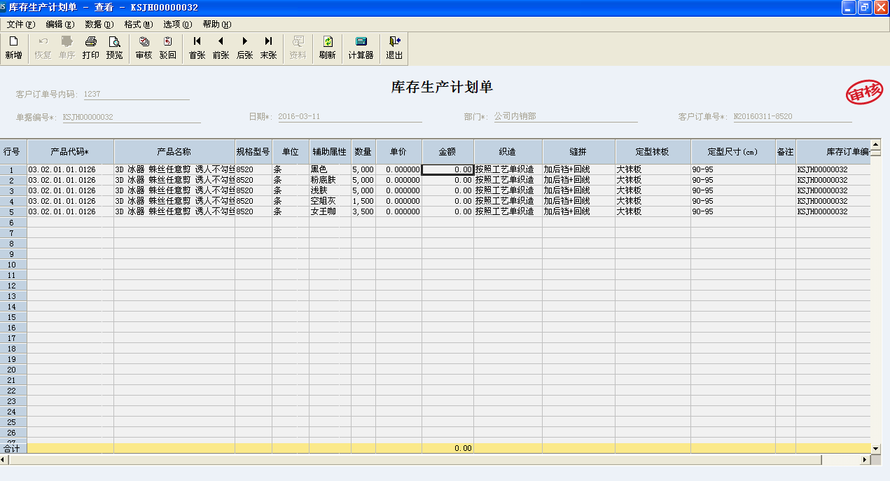Click the greyed 恢复 toolbar icon
This screenshot has height=481, width=890.
43,48
